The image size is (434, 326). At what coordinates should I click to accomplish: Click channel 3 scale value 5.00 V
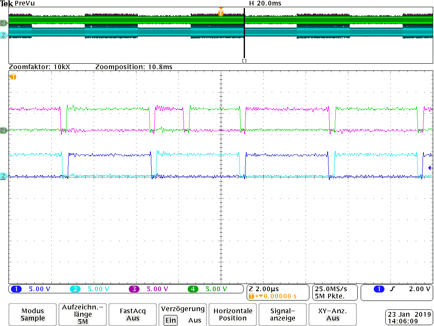coord(157,289)
